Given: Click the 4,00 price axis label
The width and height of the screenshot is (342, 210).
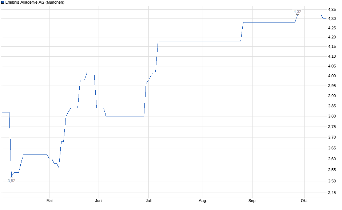Looking at the screenshot, I should coord(332,76).
